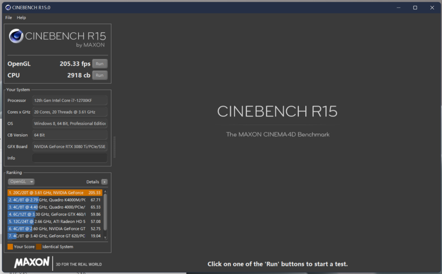This screenshot has height=274, width=442.
Task: Click the brown Identical System color swatch
Action: click(39, 247)
